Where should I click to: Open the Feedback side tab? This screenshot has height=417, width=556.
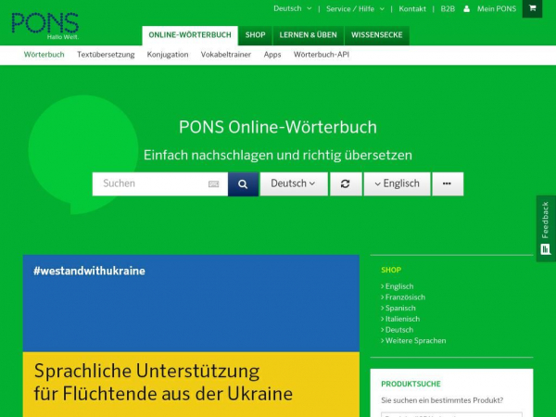click(546, 228)
